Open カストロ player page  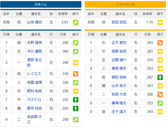[34, 100]
